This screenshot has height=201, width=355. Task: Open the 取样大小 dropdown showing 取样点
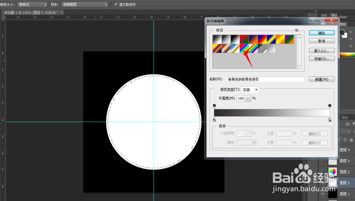point(32,5)
